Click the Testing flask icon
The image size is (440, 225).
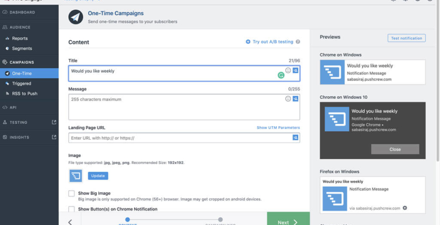coord(5,122)
